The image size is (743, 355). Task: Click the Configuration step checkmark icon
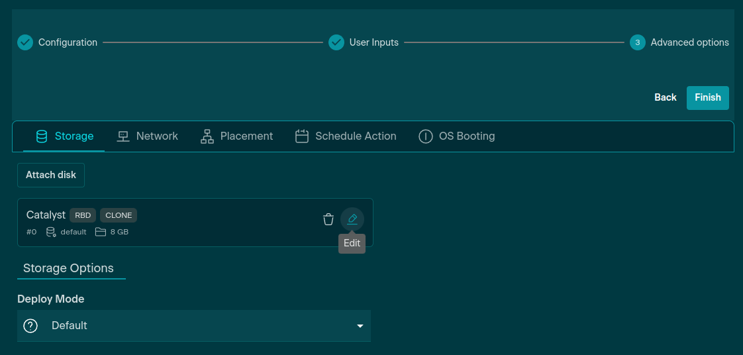(25, 42)
